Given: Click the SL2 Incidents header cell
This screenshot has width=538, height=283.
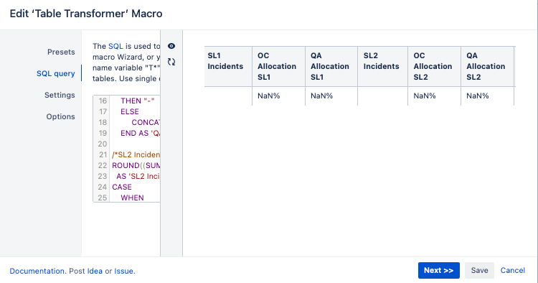Looking at the screenshot, I should [x=382, y=66].
